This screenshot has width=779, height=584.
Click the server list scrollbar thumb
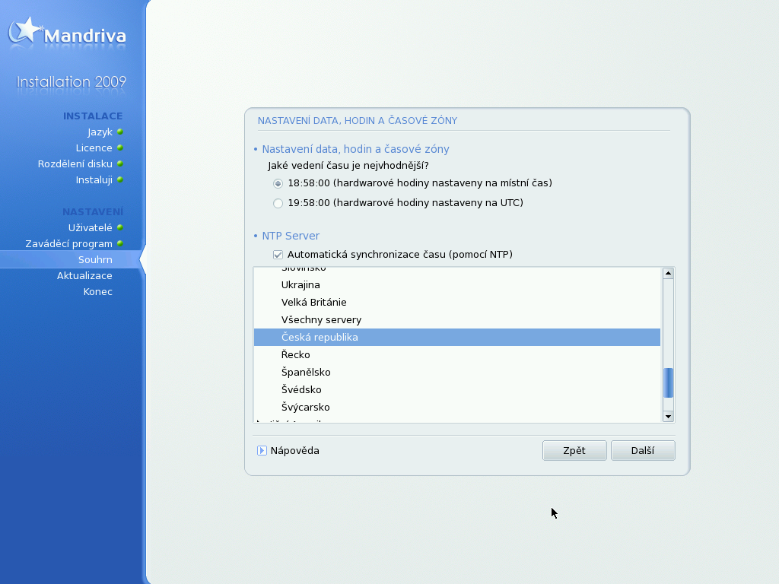point(668,383)
